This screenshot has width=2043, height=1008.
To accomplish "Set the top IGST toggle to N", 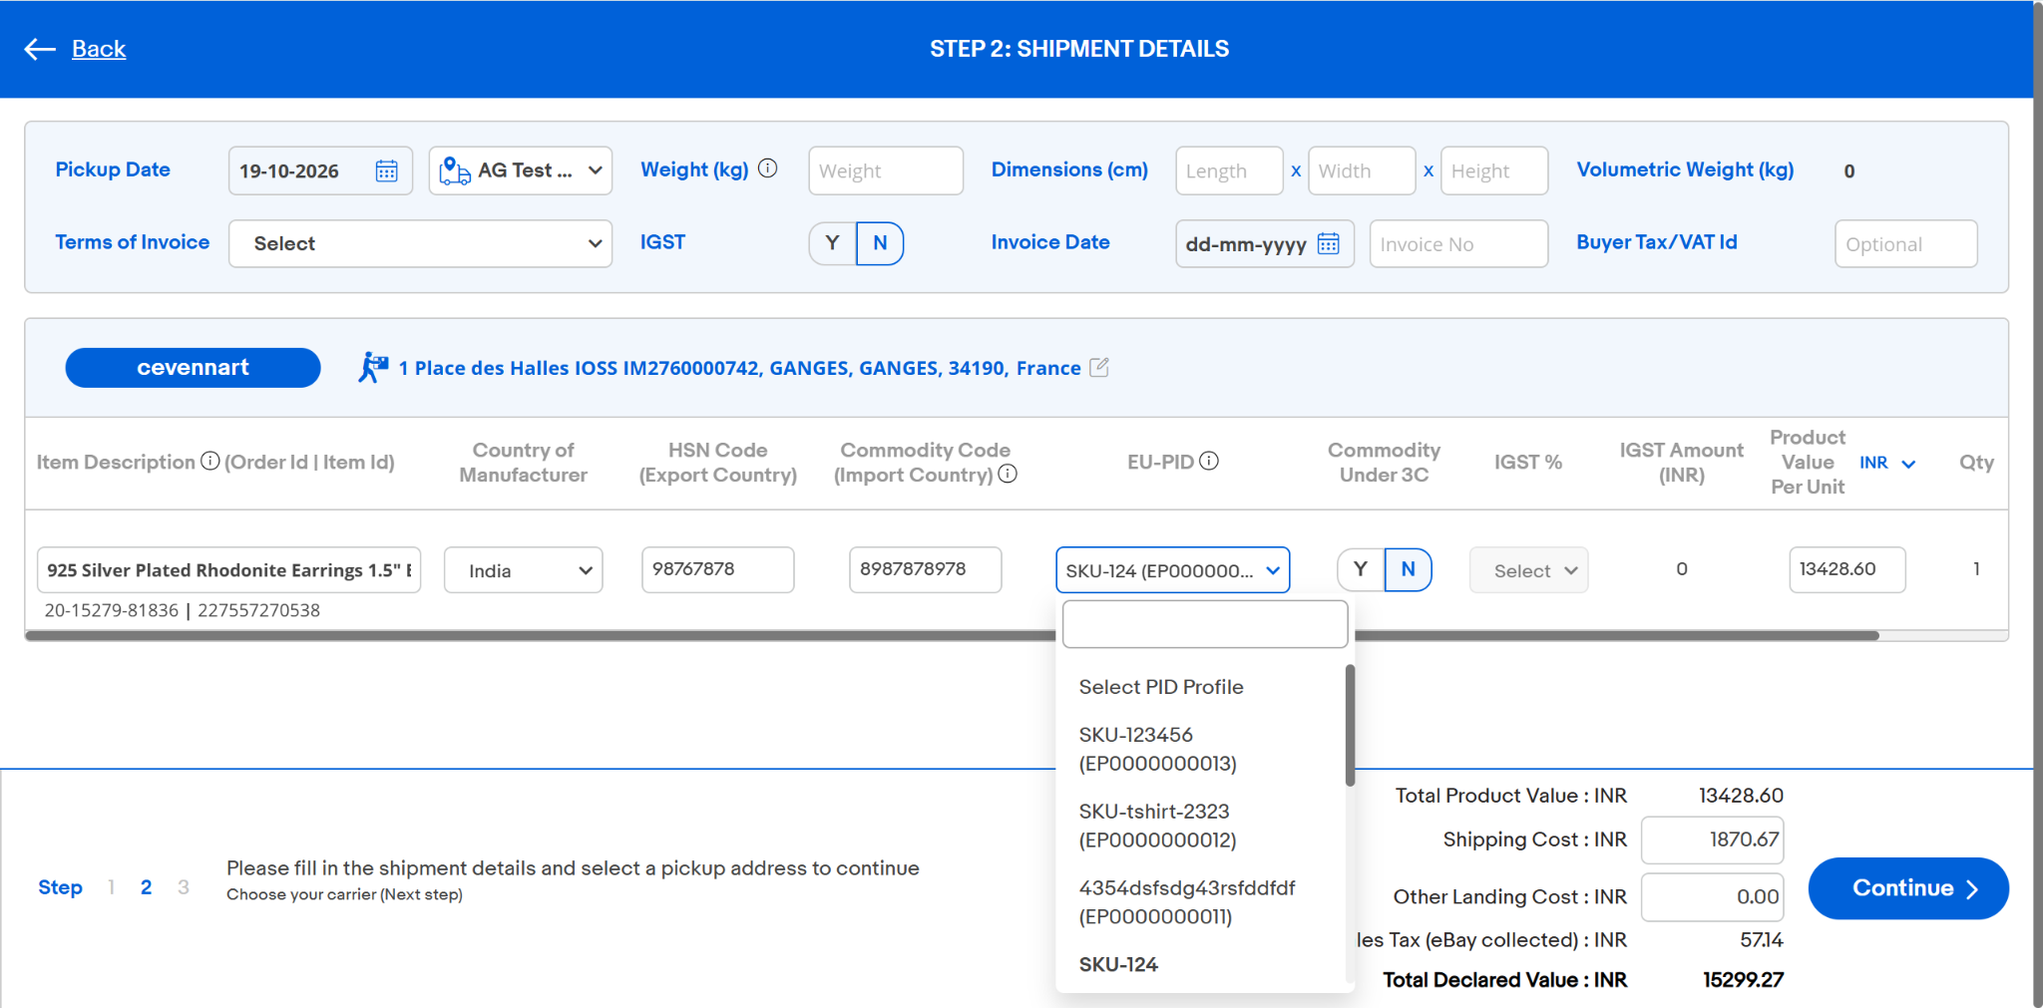I will pos(880,243).
